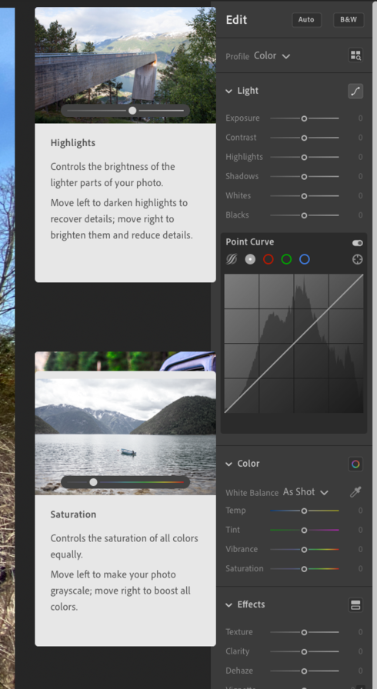Select the parametric curve icon

[232, 259]
